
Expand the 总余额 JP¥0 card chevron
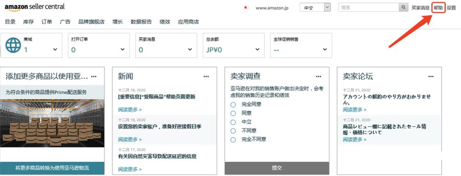257,50
